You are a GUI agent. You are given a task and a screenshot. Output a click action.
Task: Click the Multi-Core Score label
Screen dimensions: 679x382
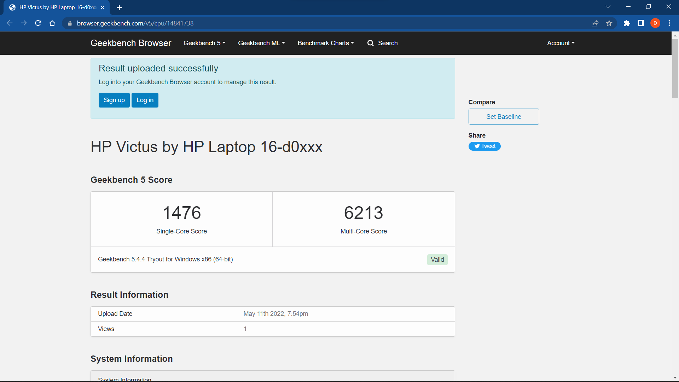pyautogui.click(x=364, y=231)
